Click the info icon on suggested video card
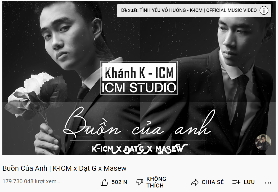The height and width of the screenshot is (192, 278). (x=264, y=10)
